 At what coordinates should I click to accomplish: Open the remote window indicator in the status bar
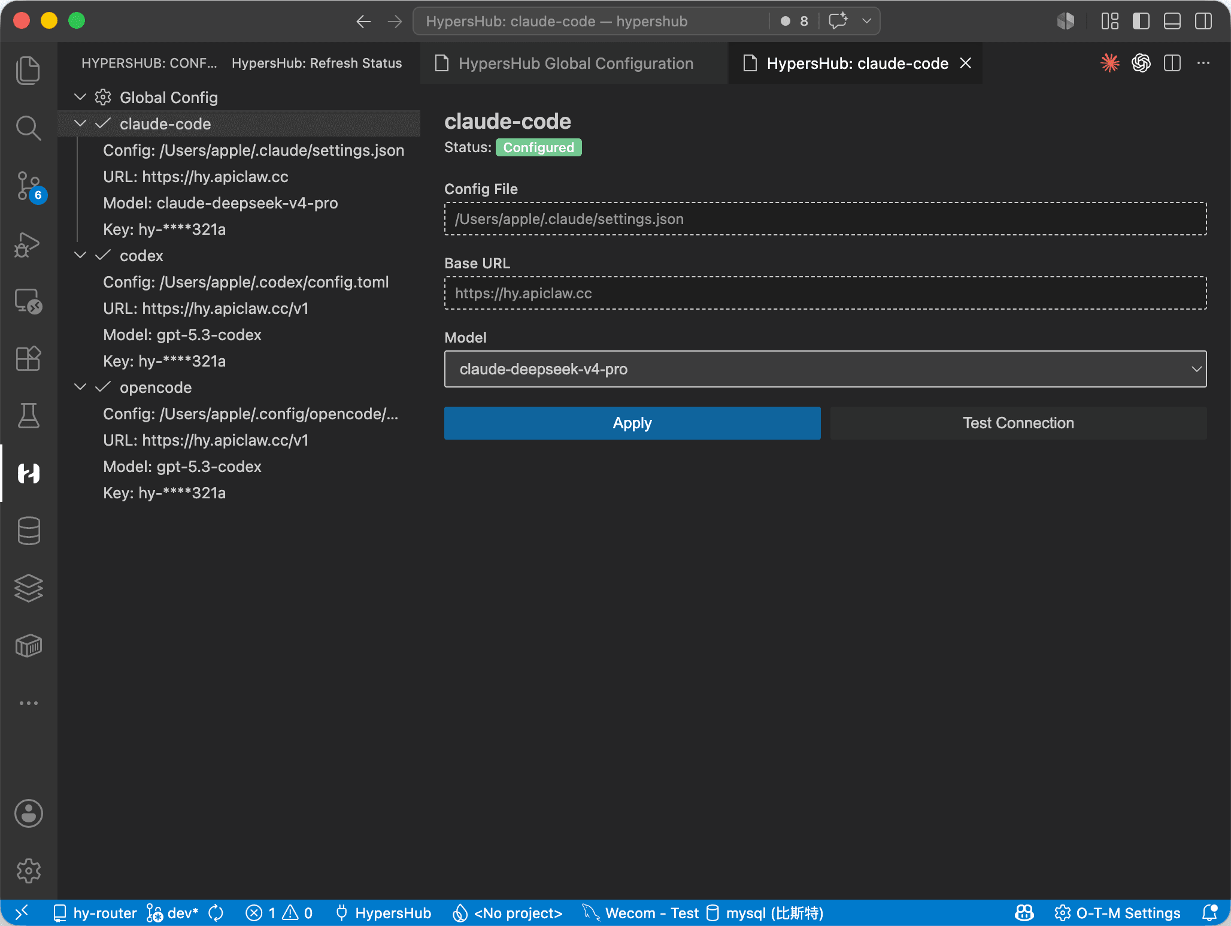(x=22, y=913)
